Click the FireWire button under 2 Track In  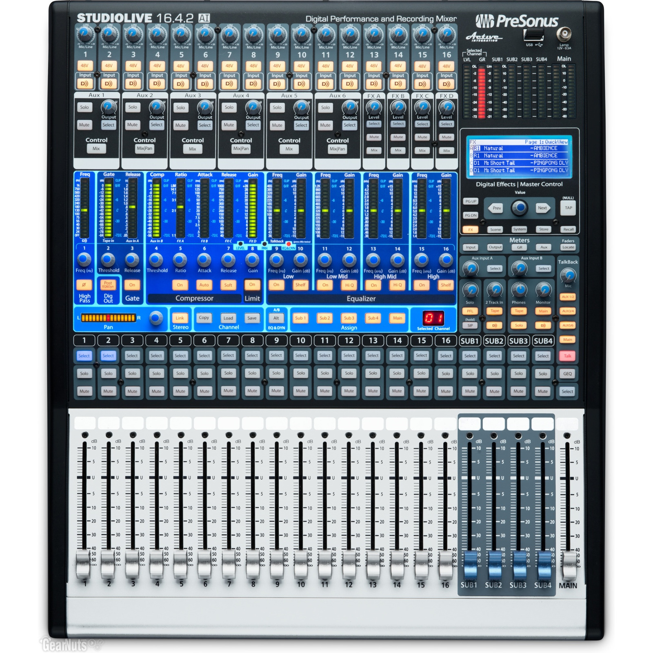coord(495,326)
